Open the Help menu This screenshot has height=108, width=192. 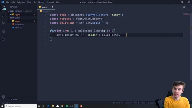point(58,2)
